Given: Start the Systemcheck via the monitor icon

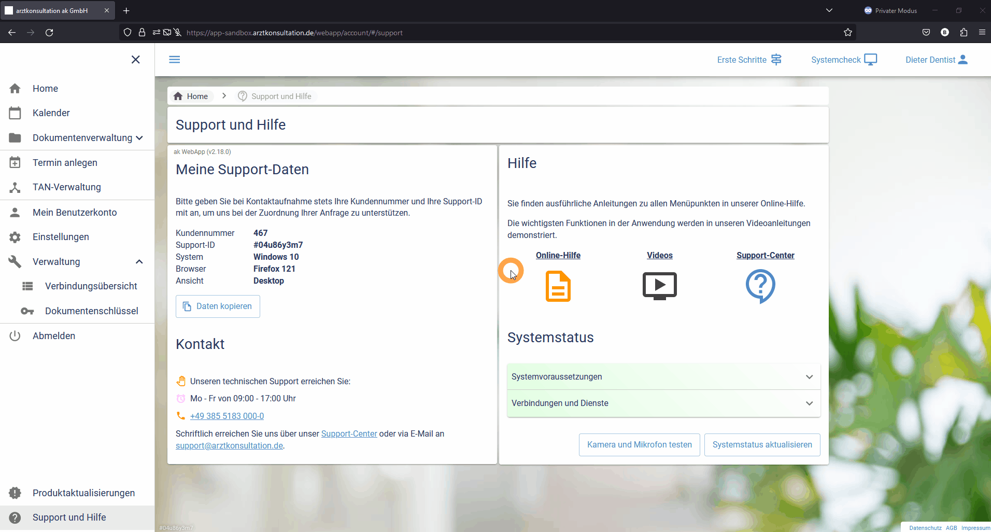Looking at the screenshot, I should (x=870, y=59).
